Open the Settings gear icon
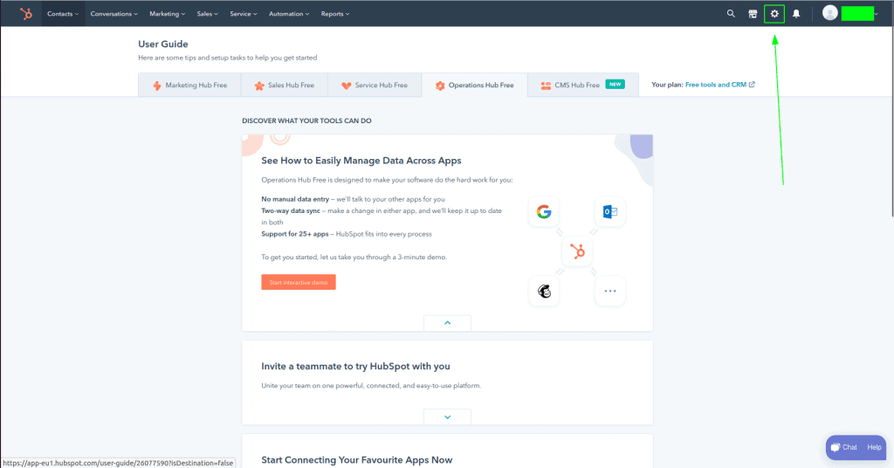894x468 pixels. click(774, 14)
